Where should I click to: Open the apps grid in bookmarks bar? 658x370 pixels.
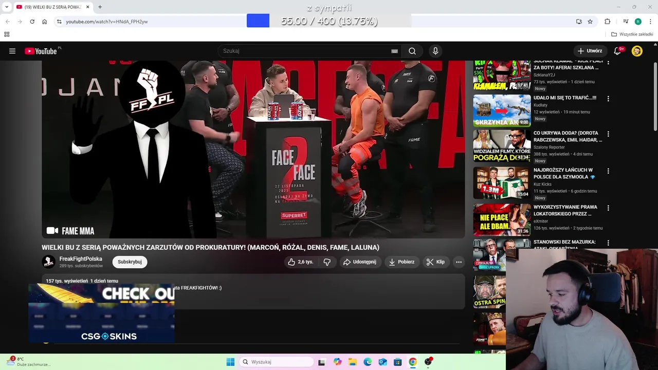click(7, 34)
